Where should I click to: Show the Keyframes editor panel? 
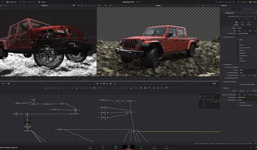229,2
